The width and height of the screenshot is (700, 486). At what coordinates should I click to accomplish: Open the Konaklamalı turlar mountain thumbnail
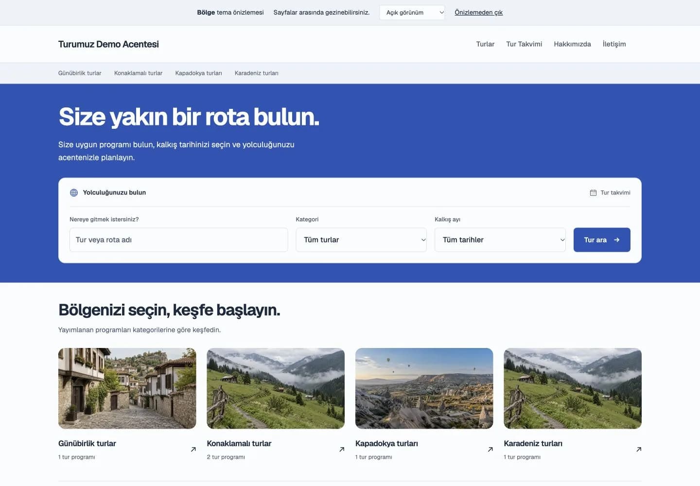coord(276,388)
